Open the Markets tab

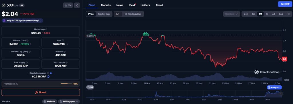tap(106, 5)
